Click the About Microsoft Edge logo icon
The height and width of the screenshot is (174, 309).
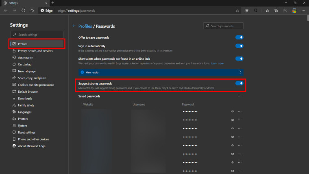(x=14, y=146)
